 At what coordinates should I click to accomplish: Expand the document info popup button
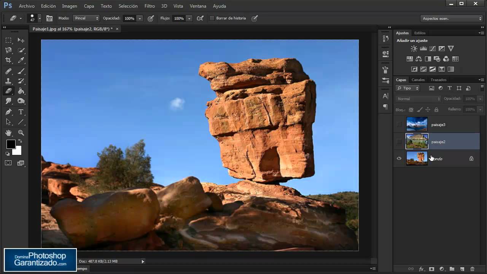143,261
